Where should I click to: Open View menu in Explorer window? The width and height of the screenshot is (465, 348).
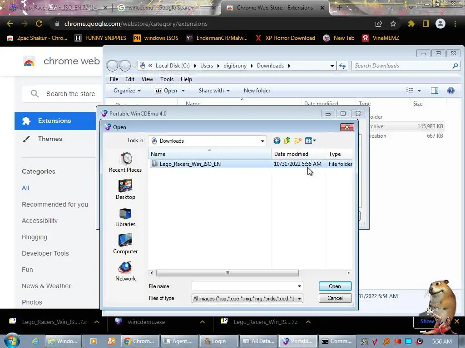click(147, 79)
